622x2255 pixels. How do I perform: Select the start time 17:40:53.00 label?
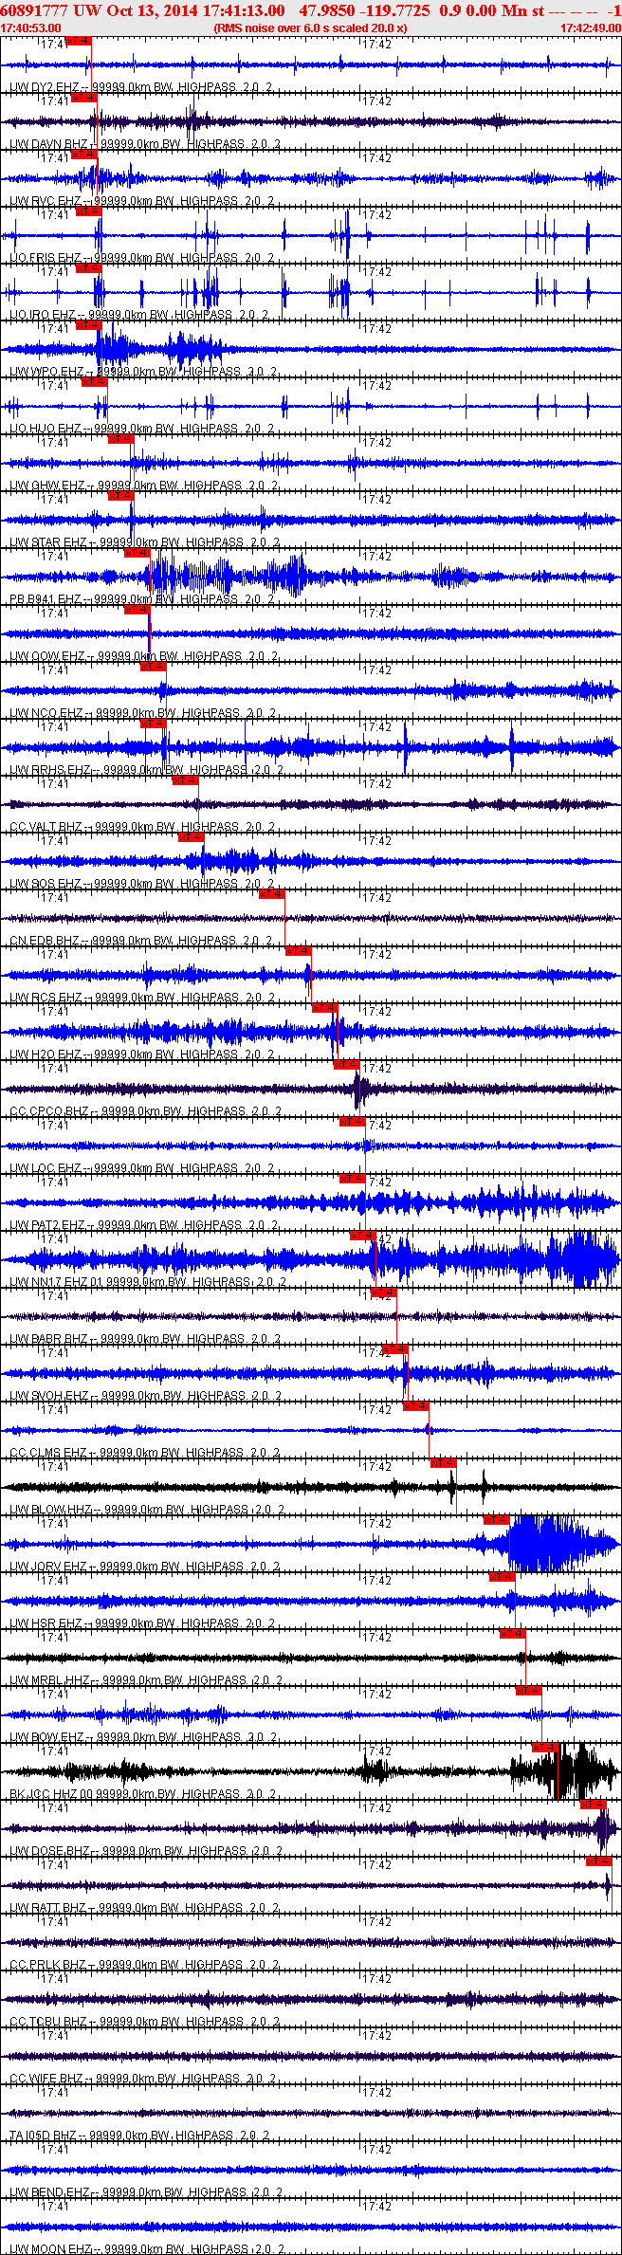[x=30, y=28]
